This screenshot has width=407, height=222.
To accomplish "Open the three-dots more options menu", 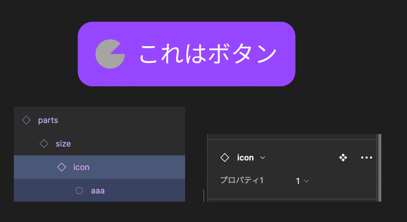I will pyautogui.click(x=366, y=157).
